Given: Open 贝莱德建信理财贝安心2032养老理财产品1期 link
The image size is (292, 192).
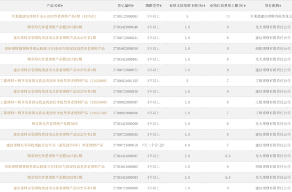Looking at the screenshot, I should pyautogui.click(x=54, y=16).
